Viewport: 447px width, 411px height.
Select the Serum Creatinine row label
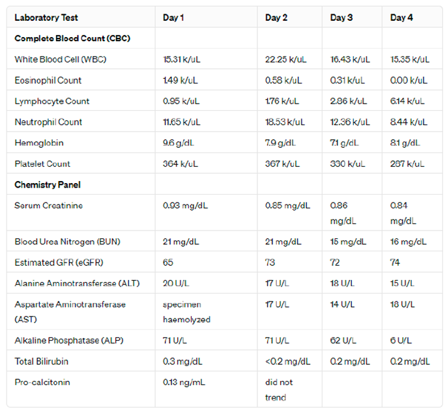[x=49, y=206]
